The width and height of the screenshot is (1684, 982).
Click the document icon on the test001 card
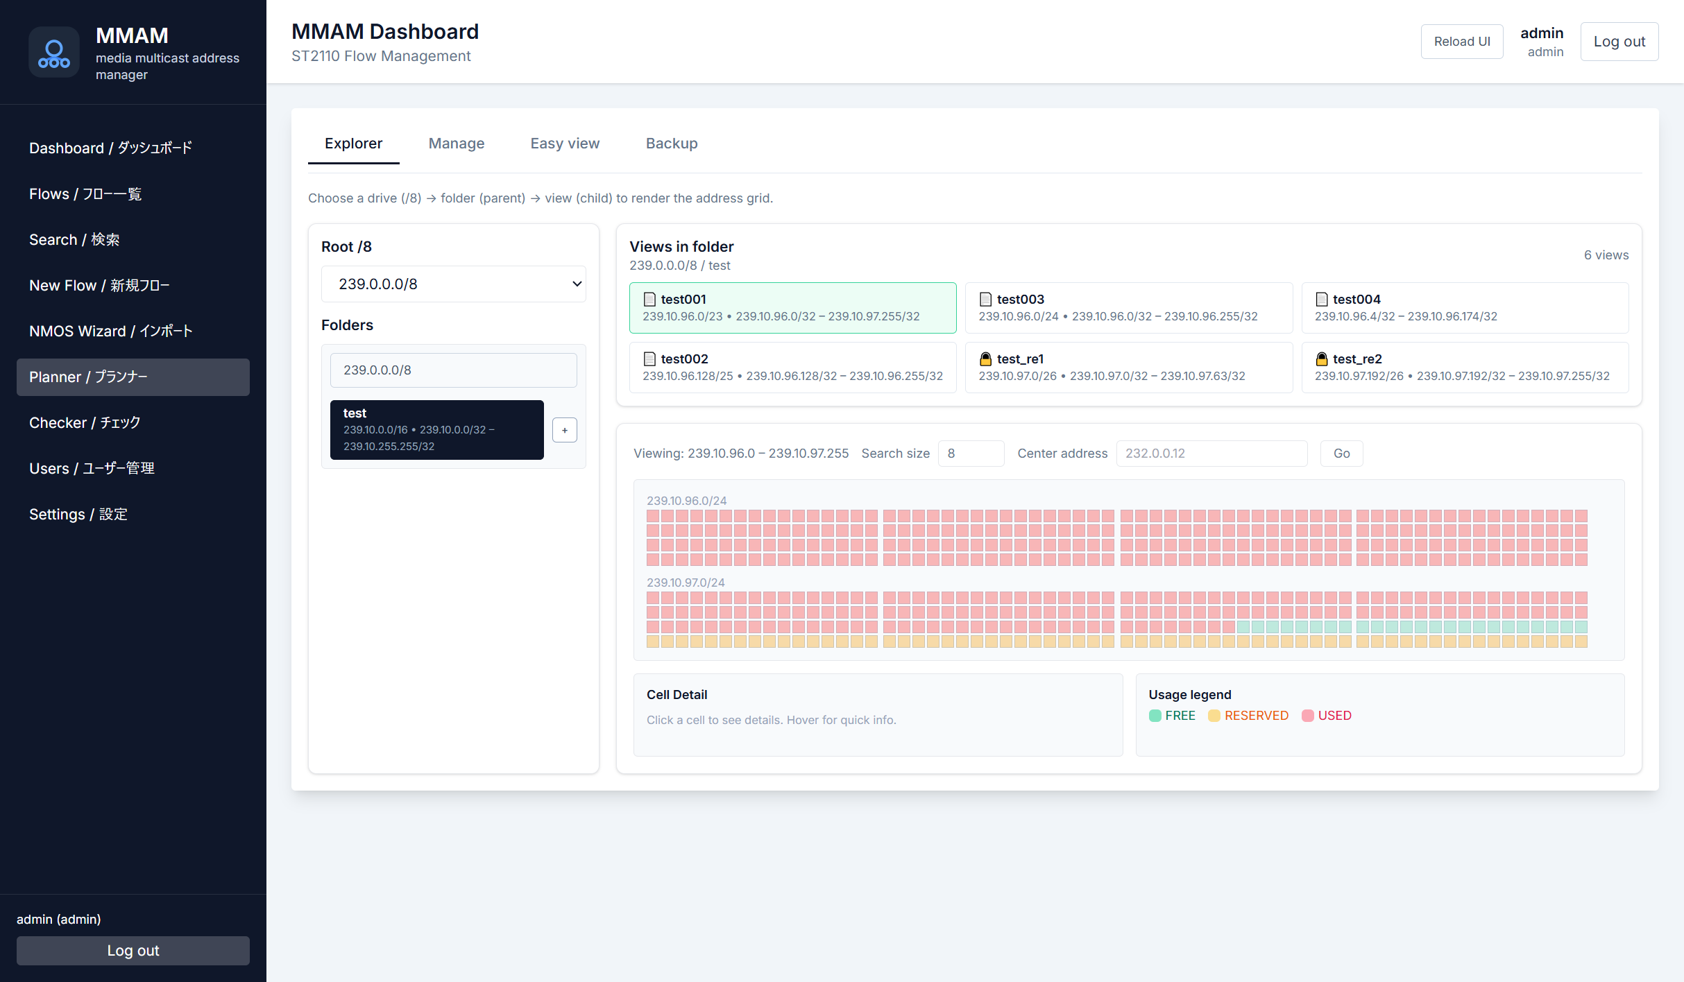[649, 299]
